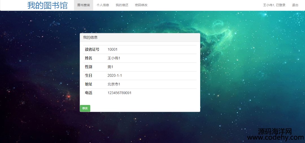
Task: Click the 电话 label
Action: tap(88, 93)
